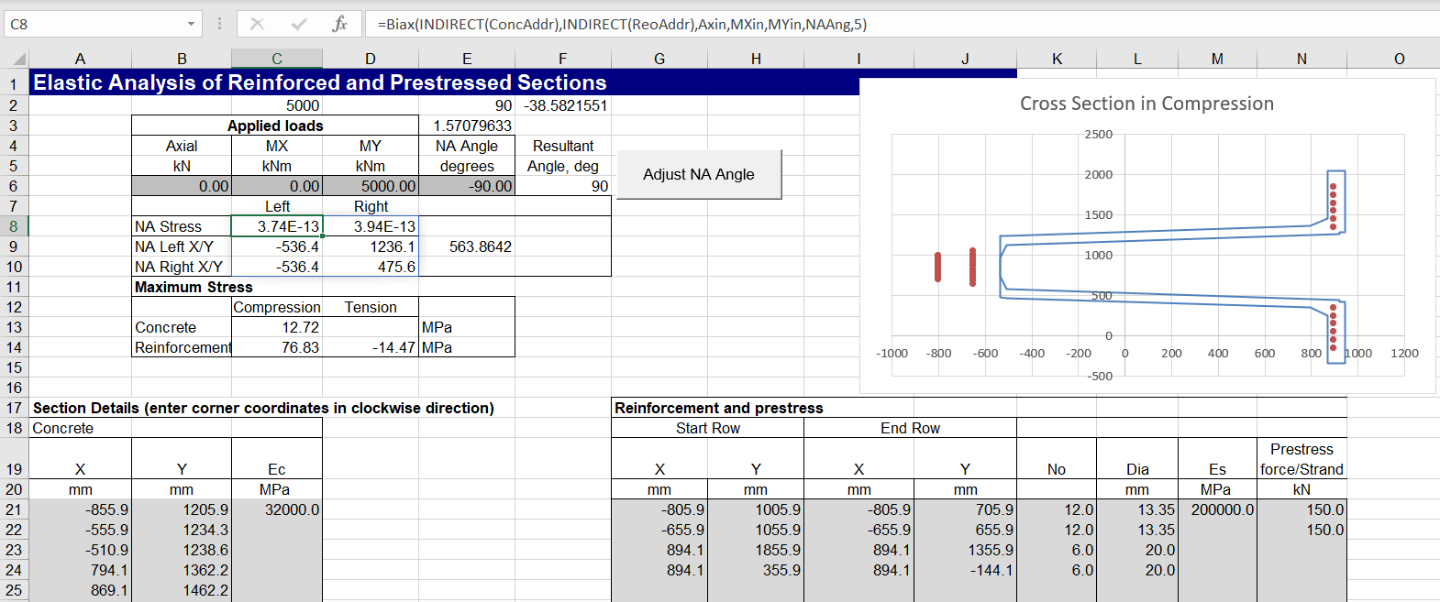Open the Name Box dropdown arrow
Screen dimensions: 1440x602
pyautogui.click(x=191, y=24)
